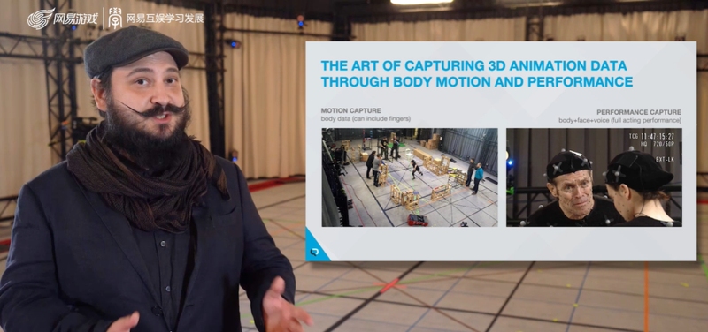708x332 pixels.
Task: Click the 网易互娱学习发展 emblem icon
Action: 115,19
